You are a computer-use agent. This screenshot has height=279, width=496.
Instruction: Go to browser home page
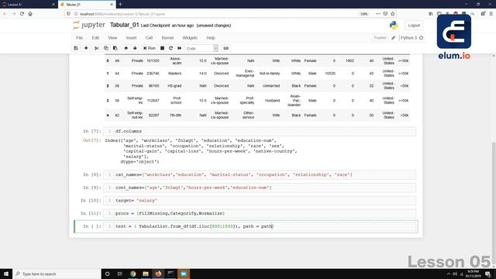pyautogui.click(x=30, y=14)
